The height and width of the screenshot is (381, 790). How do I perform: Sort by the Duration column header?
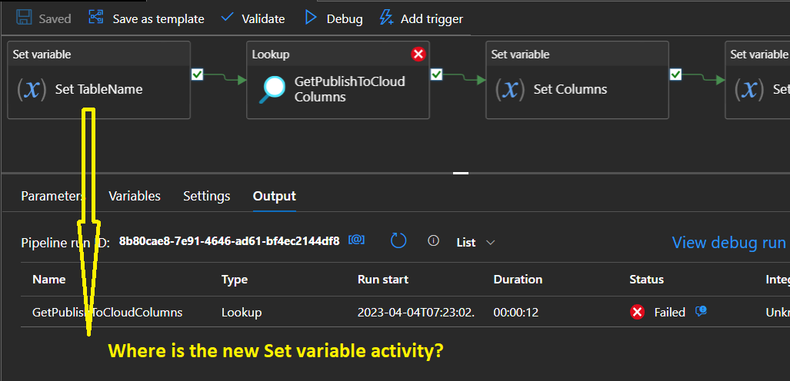click(518, 280)
